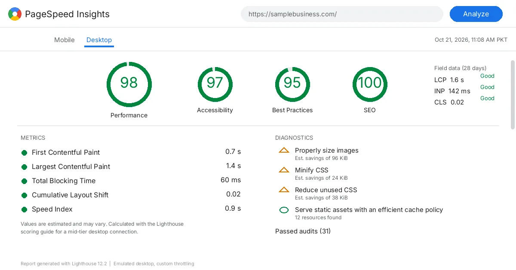This screenshot has height=270, width=516.
Task: Click the Report generated with Lighthouse 12.2 text
Action: point(64,264)
